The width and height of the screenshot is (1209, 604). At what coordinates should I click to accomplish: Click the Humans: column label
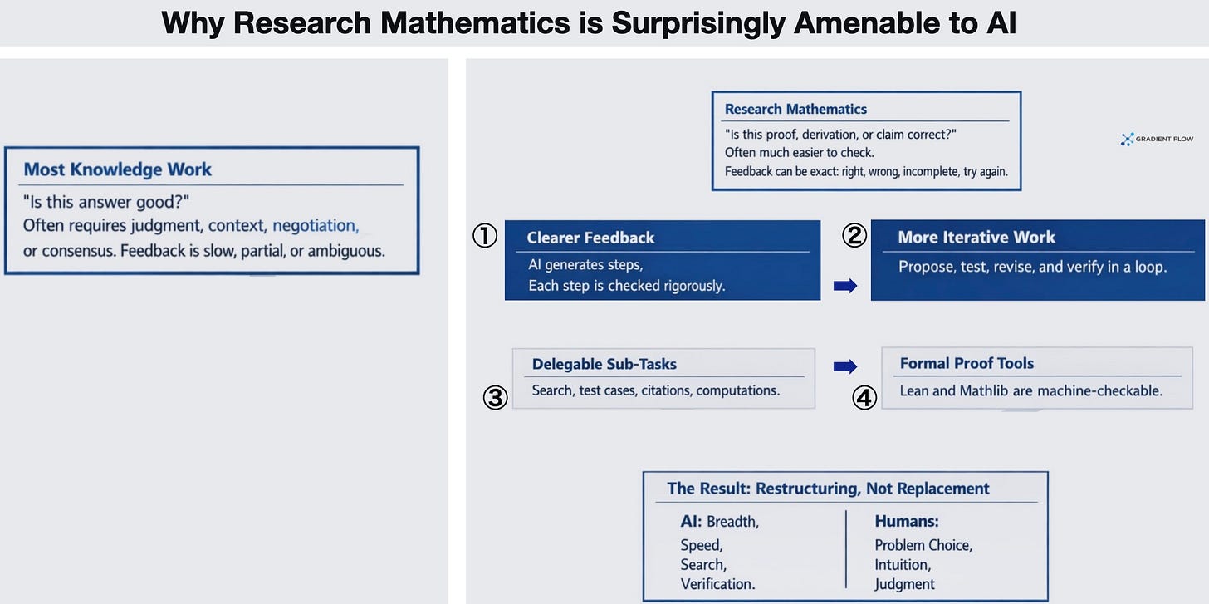(x=907, y=521)
